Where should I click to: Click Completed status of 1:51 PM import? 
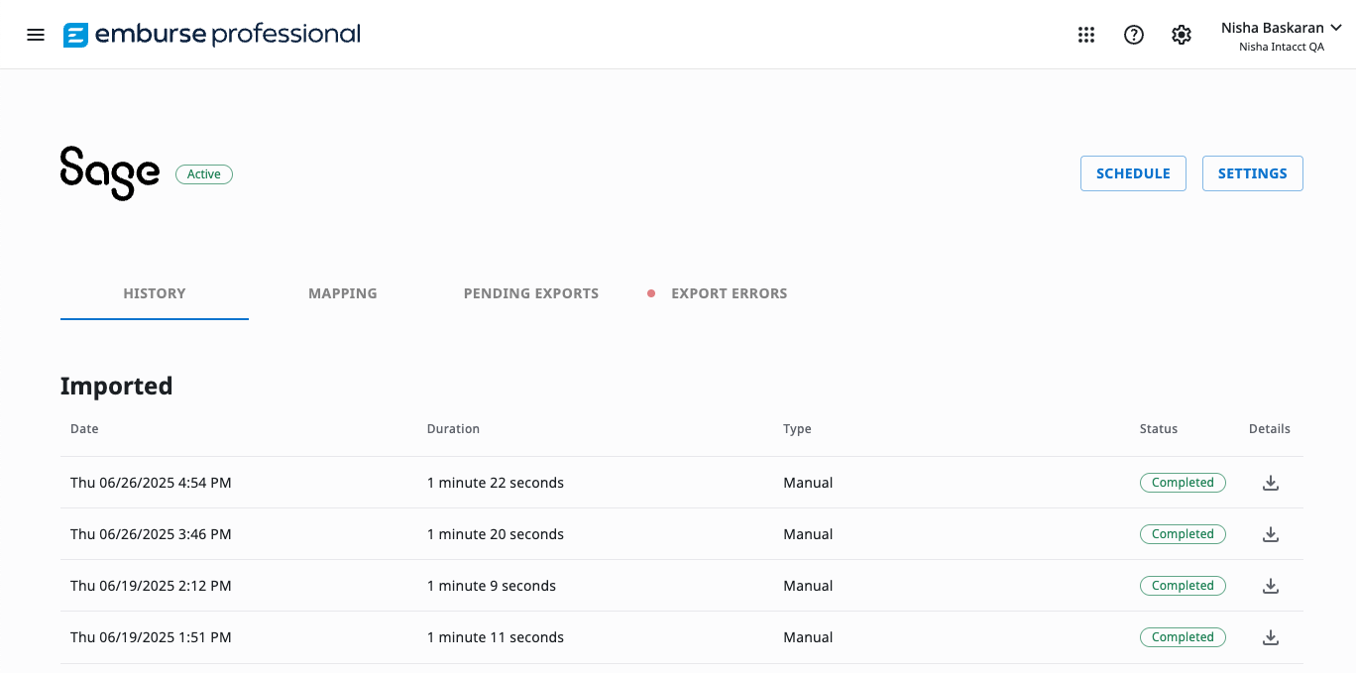(x=1183, y=637)
